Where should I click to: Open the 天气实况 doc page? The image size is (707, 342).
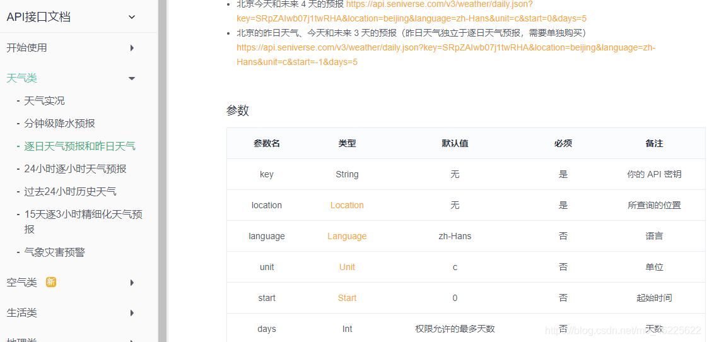pos(44,100)
